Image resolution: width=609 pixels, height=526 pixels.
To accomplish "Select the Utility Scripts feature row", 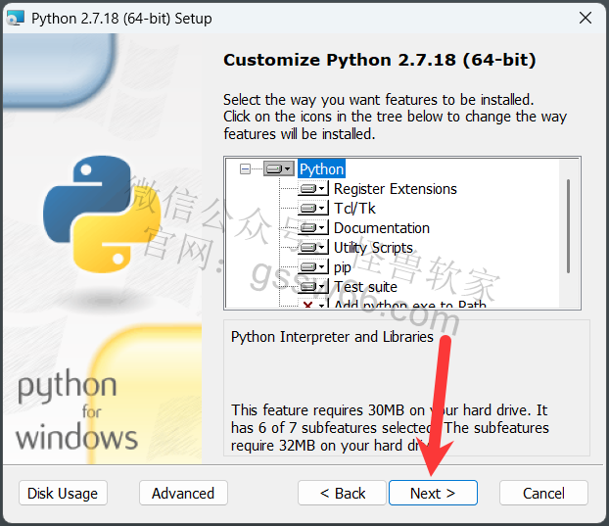I will pyautogui.click(x=373, y=248).
